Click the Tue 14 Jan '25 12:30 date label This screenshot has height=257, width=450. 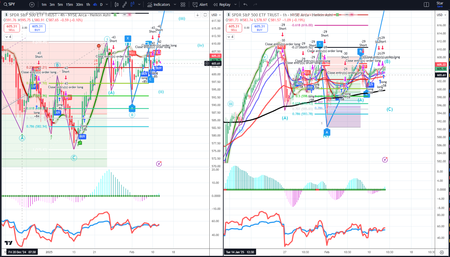(x=240, y=252)
